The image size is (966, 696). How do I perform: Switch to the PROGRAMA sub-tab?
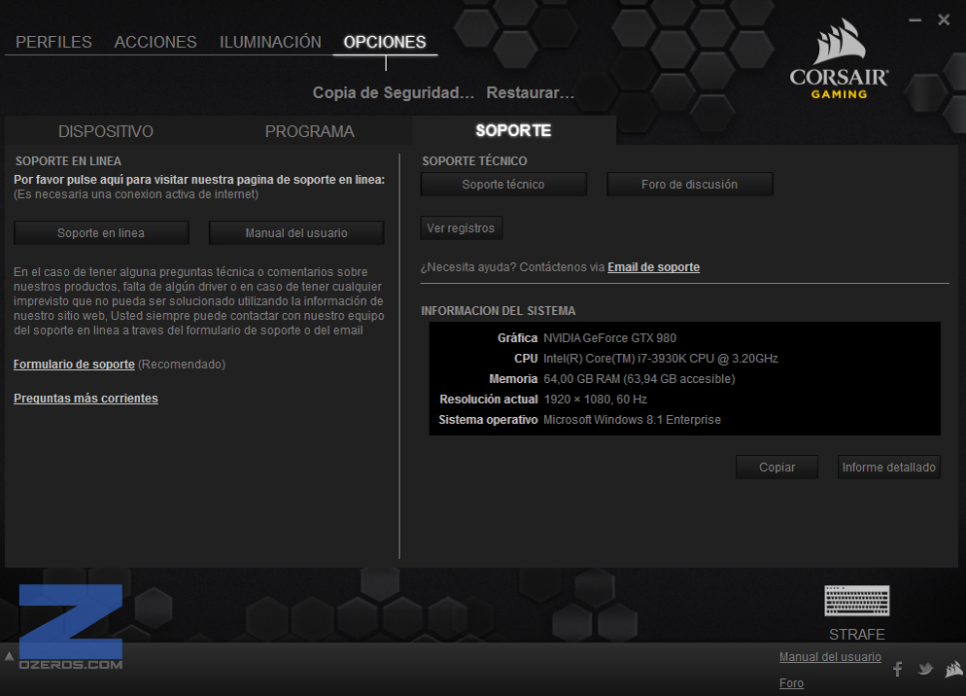point(310,131)
